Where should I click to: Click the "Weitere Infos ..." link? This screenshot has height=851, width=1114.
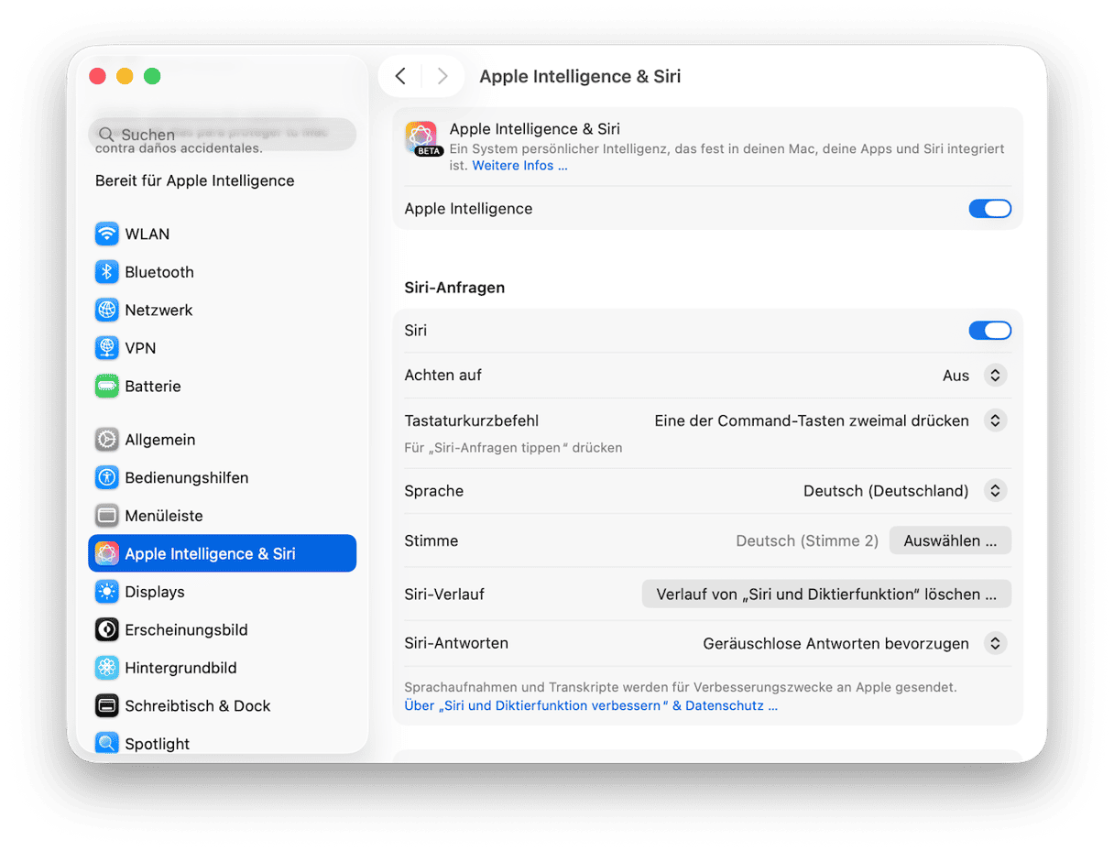[519, 165]
